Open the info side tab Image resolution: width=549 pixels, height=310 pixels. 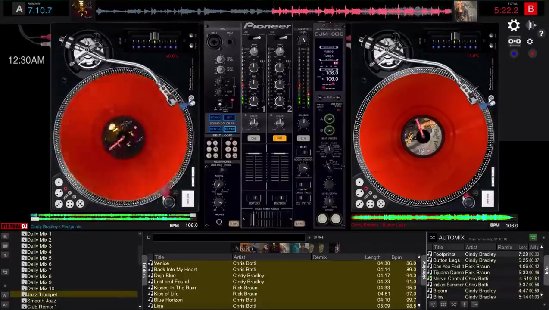[546, 270]
